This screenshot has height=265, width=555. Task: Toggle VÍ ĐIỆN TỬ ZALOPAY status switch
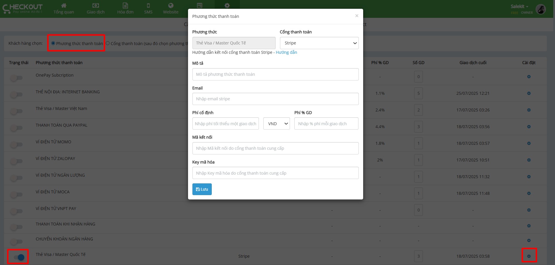click(16, 161)
